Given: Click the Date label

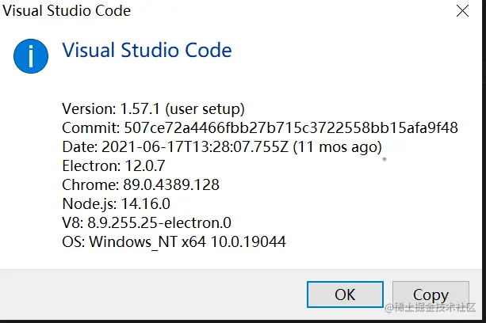Looking at the screenshot, I should [x=78, y=146].
